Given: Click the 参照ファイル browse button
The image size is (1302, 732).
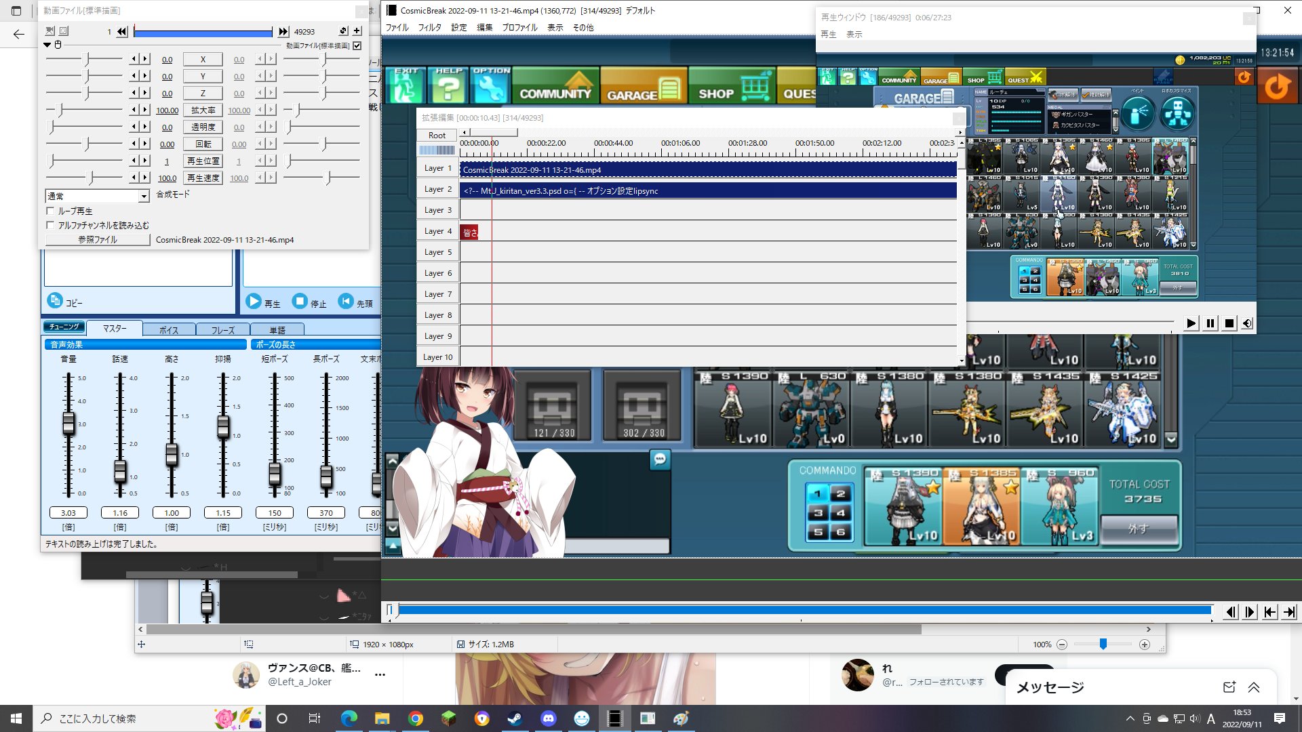Looking at the screenshot, I should click(x=98, y=240).
